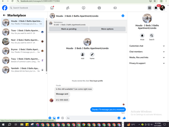169x127 pixels.
Task: Open the account profile picture menu
Action: 162,8
